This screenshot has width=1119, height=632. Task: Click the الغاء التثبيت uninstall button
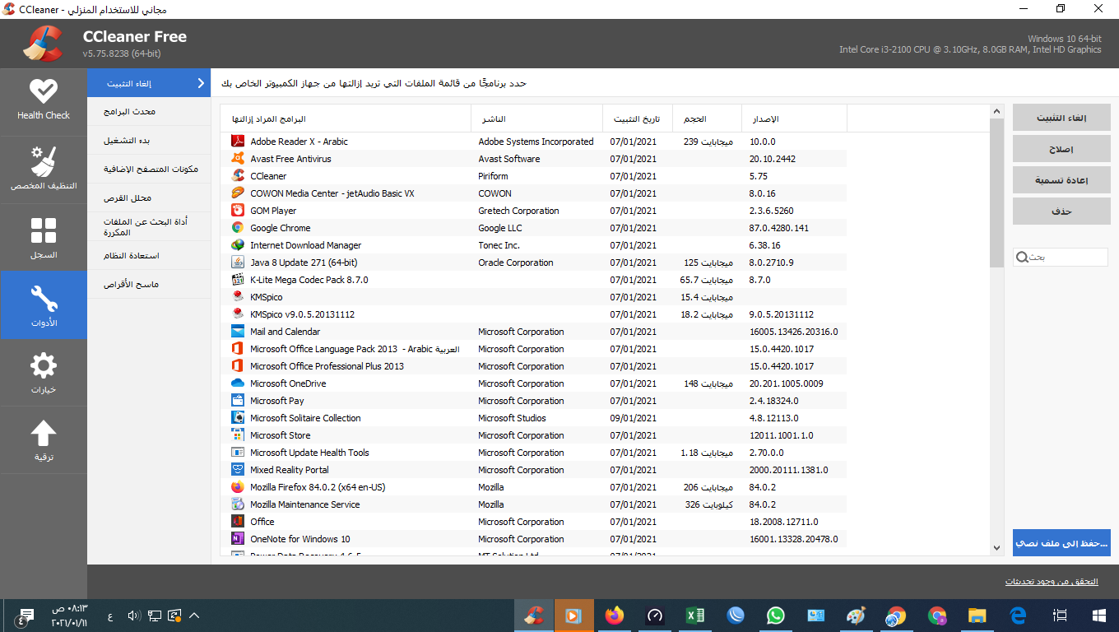[x=1061, y=118]
